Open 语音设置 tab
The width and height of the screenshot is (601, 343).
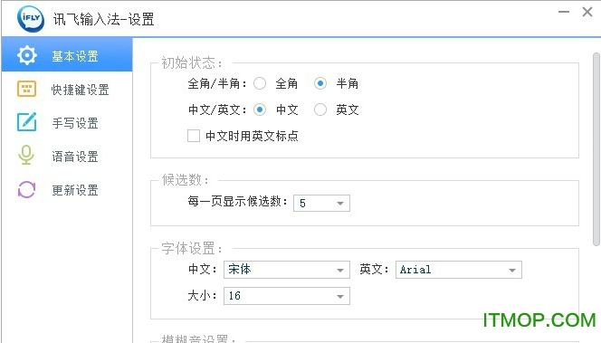[x=67, y=156]
